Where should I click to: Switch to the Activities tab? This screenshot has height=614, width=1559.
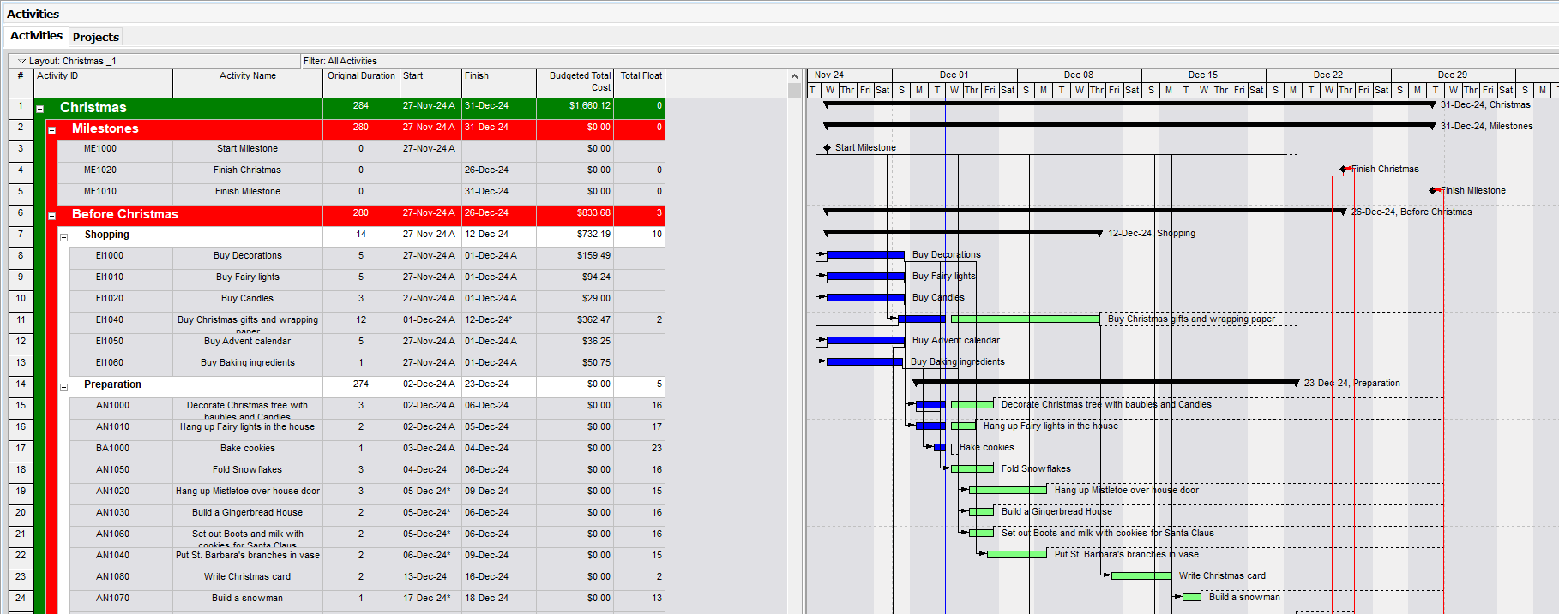pos(36,36)
